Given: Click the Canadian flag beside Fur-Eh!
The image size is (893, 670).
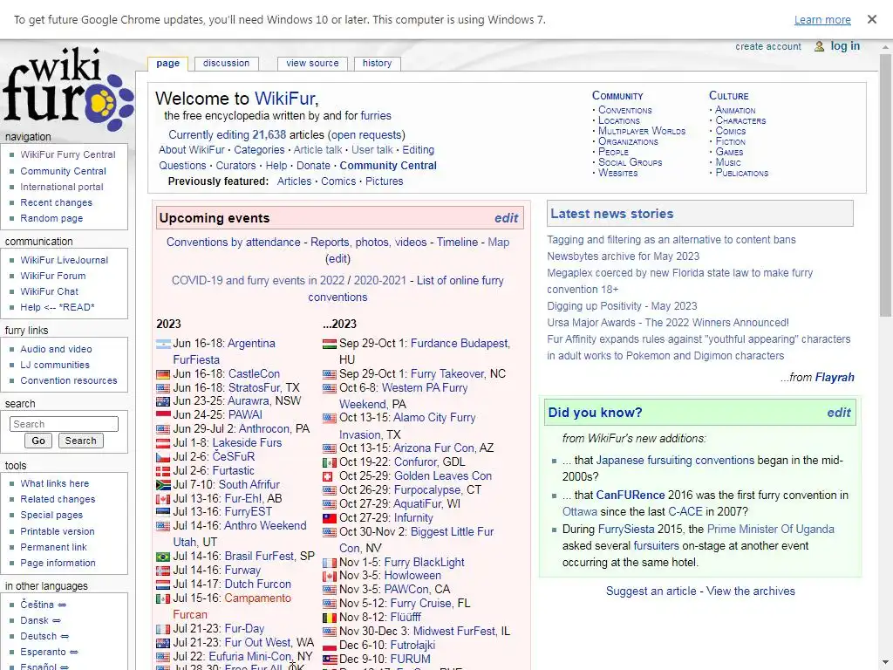Looking at the screenshot, I should (x=163, y=499).
